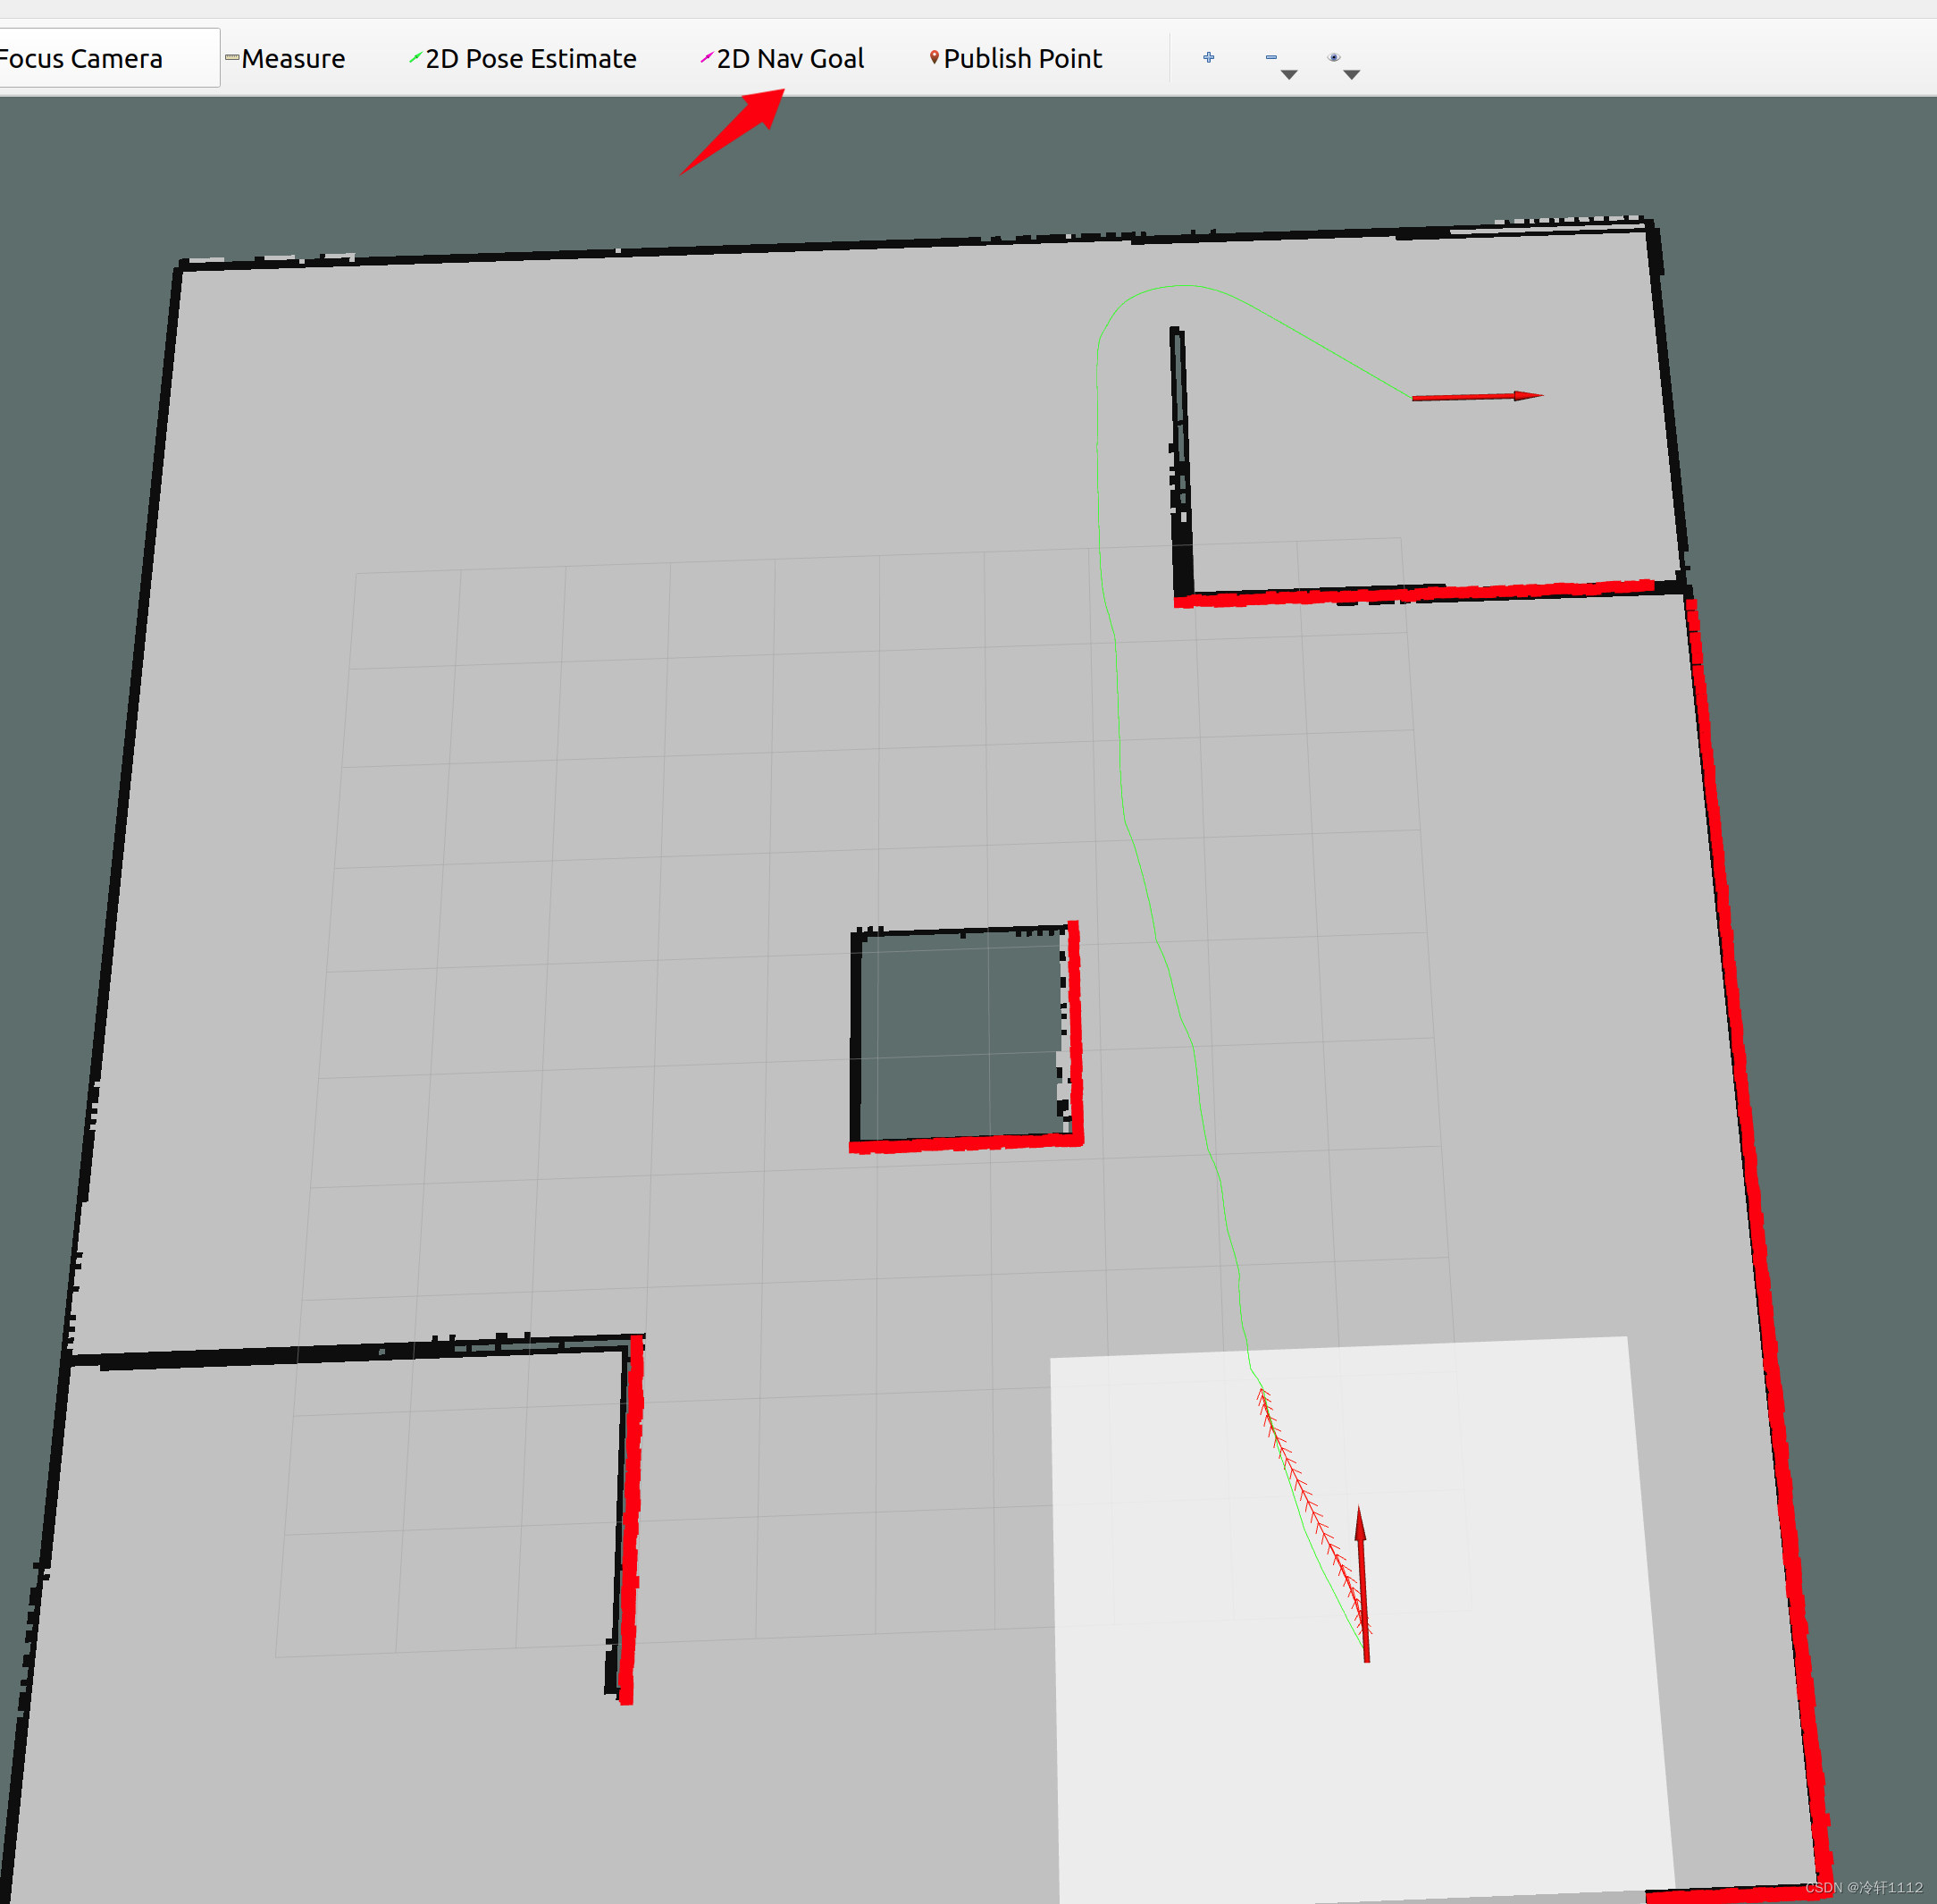This screenshot has width=1937, height=1904.
Task: Select the 2D Nav Goal text label
Action: point(791,59)
